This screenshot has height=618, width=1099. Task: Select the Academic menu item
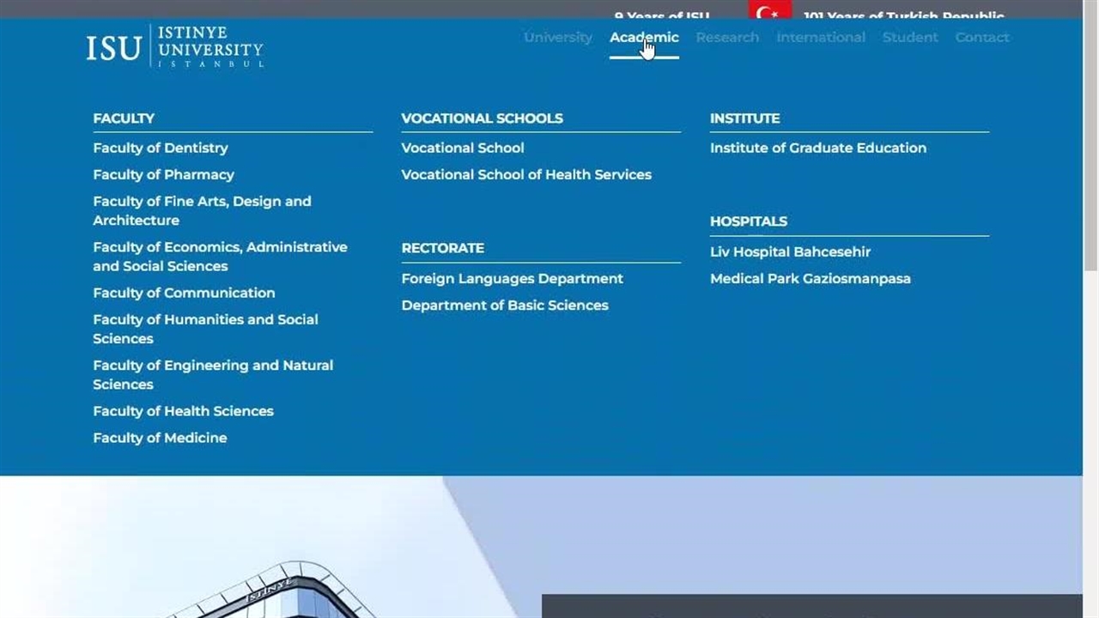[643, 38]
